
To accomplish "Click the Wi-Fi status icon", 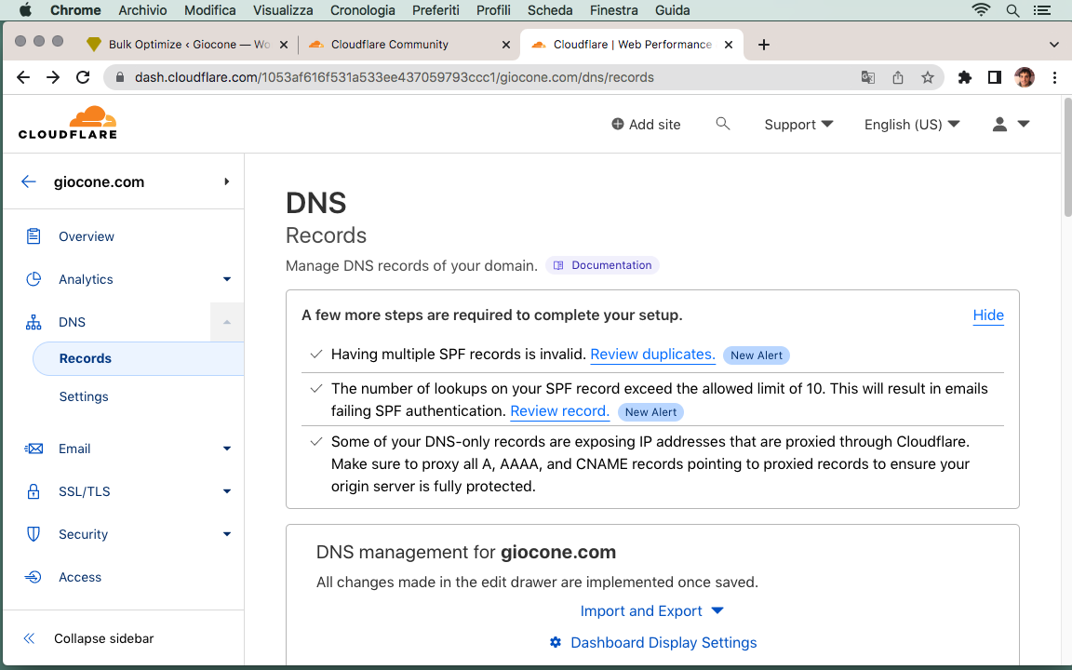I will 981,9.
